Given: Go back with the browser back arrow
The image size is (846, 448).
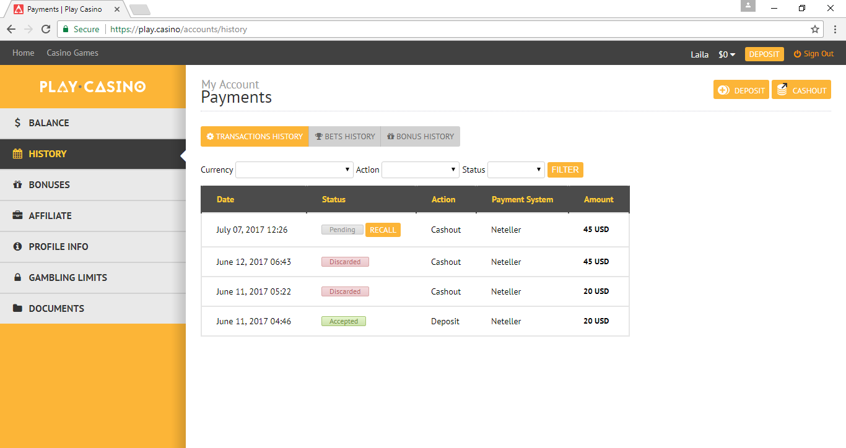Looking at the screenshot, I should 11,29.
